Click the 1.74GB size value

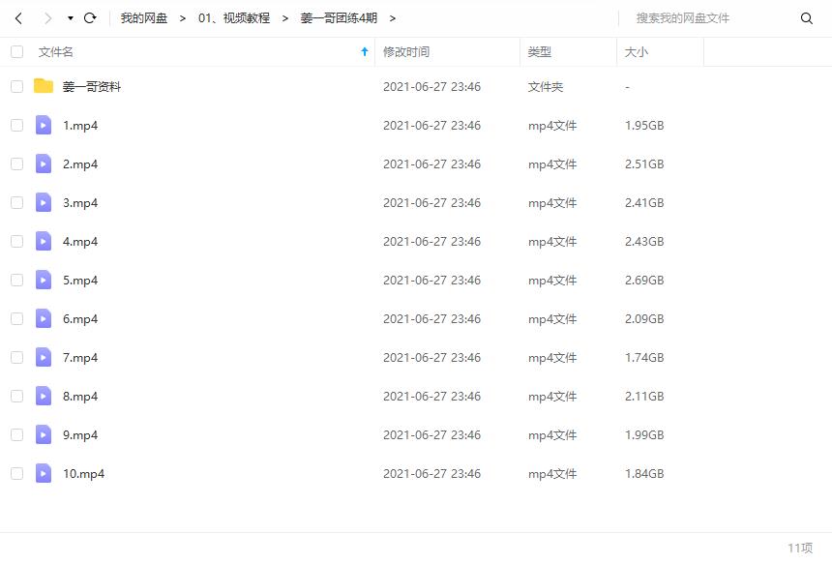[x=644, y=358]
